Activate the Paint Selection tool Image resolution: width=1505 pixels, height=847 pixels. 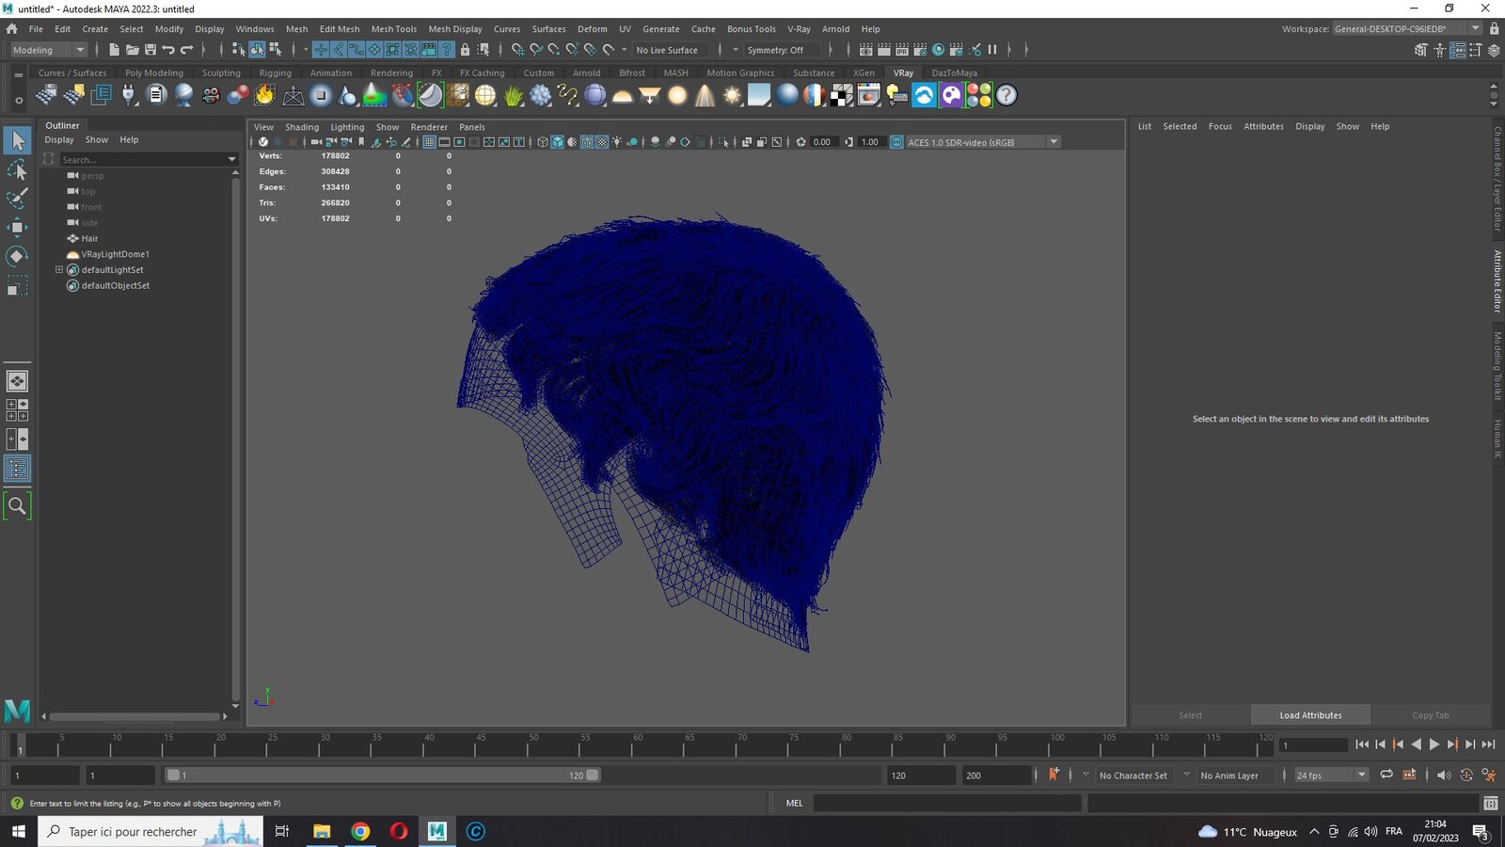coord(17,198)
